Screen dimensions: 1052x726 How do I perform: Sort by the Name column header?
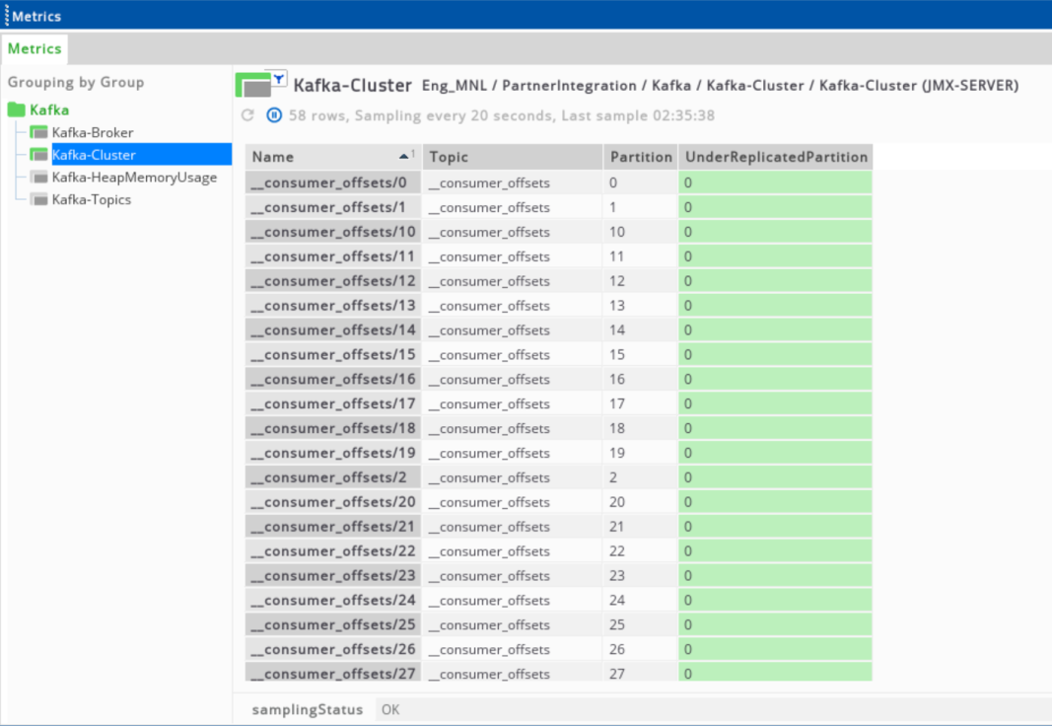tap(333, 156)
